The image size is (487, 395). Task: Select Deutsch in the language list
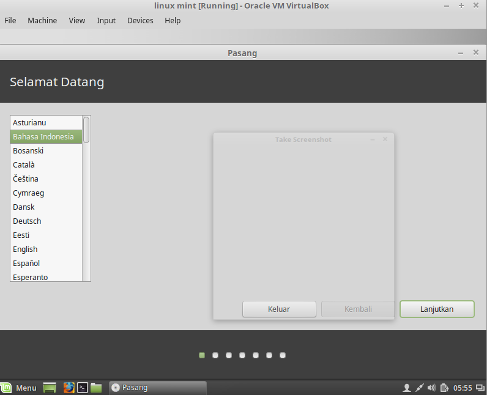[x=46, y=221]
